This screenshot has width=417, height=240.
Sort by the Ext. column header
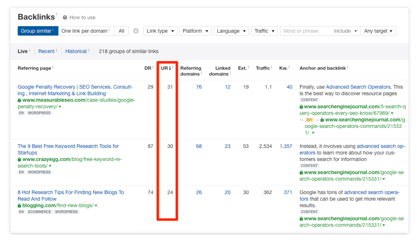coord(242,68)
